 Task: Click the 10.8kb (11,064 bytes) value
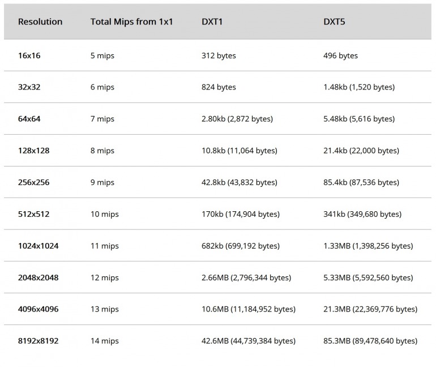click(x=240, y=151)
